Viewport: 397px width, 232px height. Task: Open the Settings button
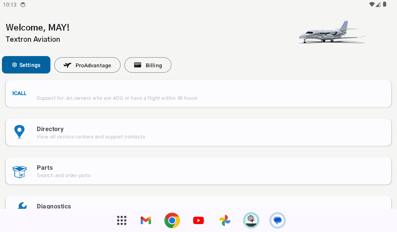tap(26, 65)
